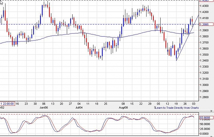Click the 1.3400 price axis label

204,61
